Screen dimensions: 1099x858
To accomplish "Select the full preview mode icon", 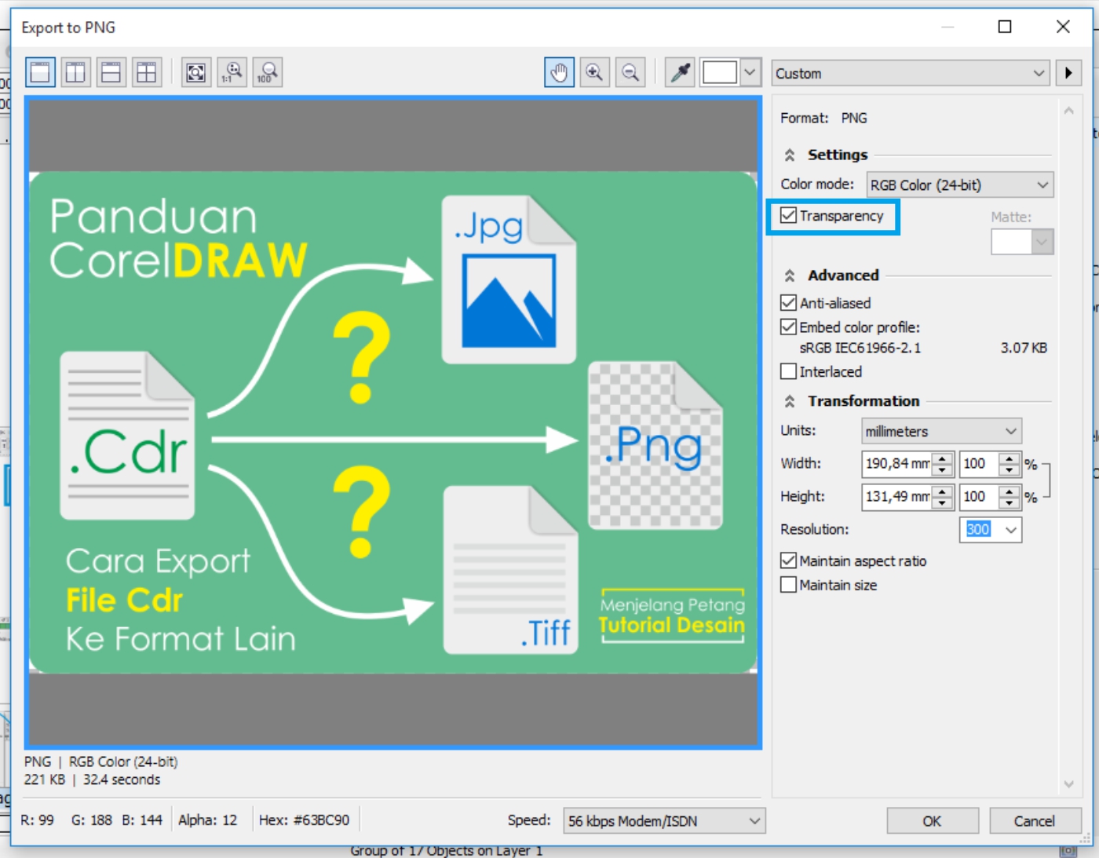I will tap(39, 71).
